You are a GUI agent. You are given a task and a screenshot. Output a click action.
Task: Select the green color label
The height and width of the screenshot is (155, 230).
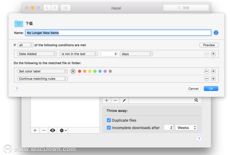95,71
